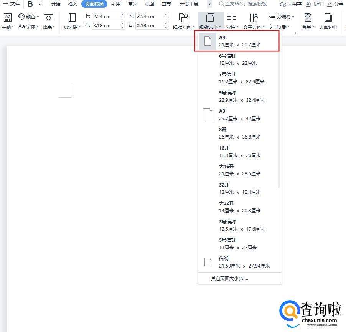Switch to the 章节 tab
This screenshot has width=346, height=332.
click(166, 4)
